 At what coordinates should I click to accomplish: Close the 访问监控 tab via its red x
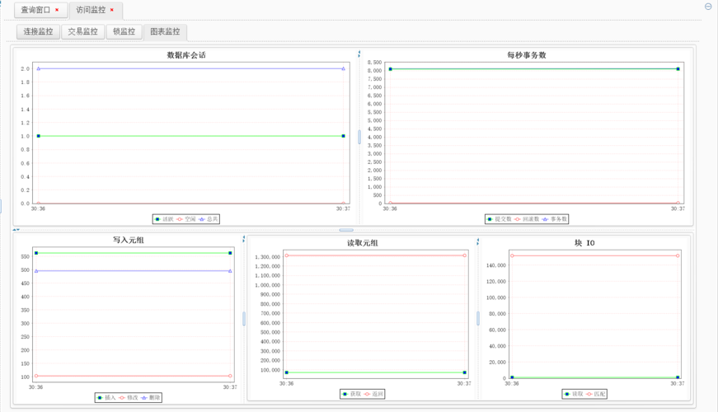click(x=112, y=10)
